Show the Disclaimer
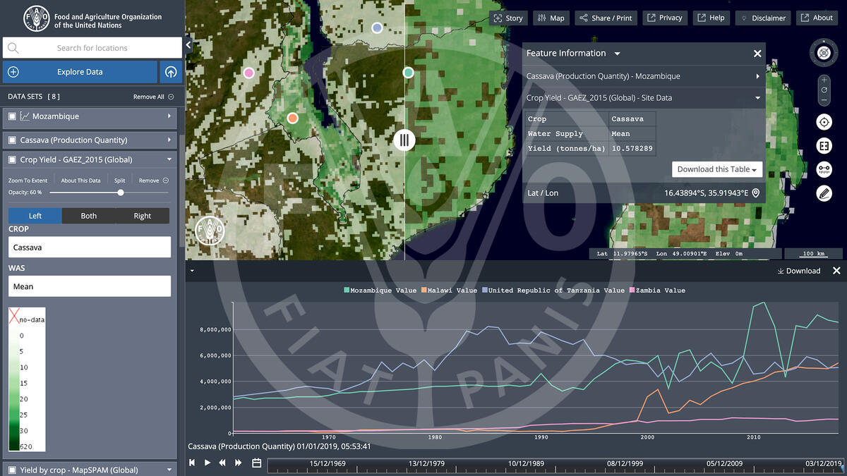The width and height of the screenshot is (847, 476). (763, 18)
